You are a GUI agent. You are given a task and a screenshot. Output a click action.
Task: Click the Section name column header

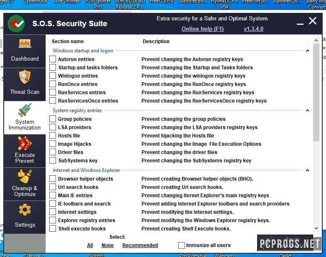68,42
